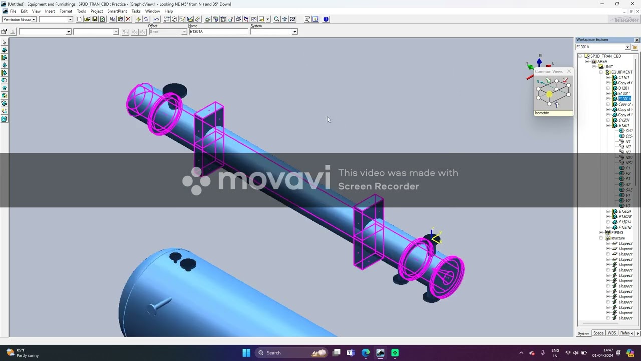Open the Project menu
The width and height of the screenshot is (641, 361).
(x=97, y=11)
